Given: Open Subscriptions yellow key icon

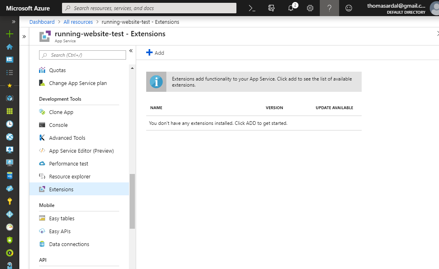Looking at the screenshot, I should (10, 201).
